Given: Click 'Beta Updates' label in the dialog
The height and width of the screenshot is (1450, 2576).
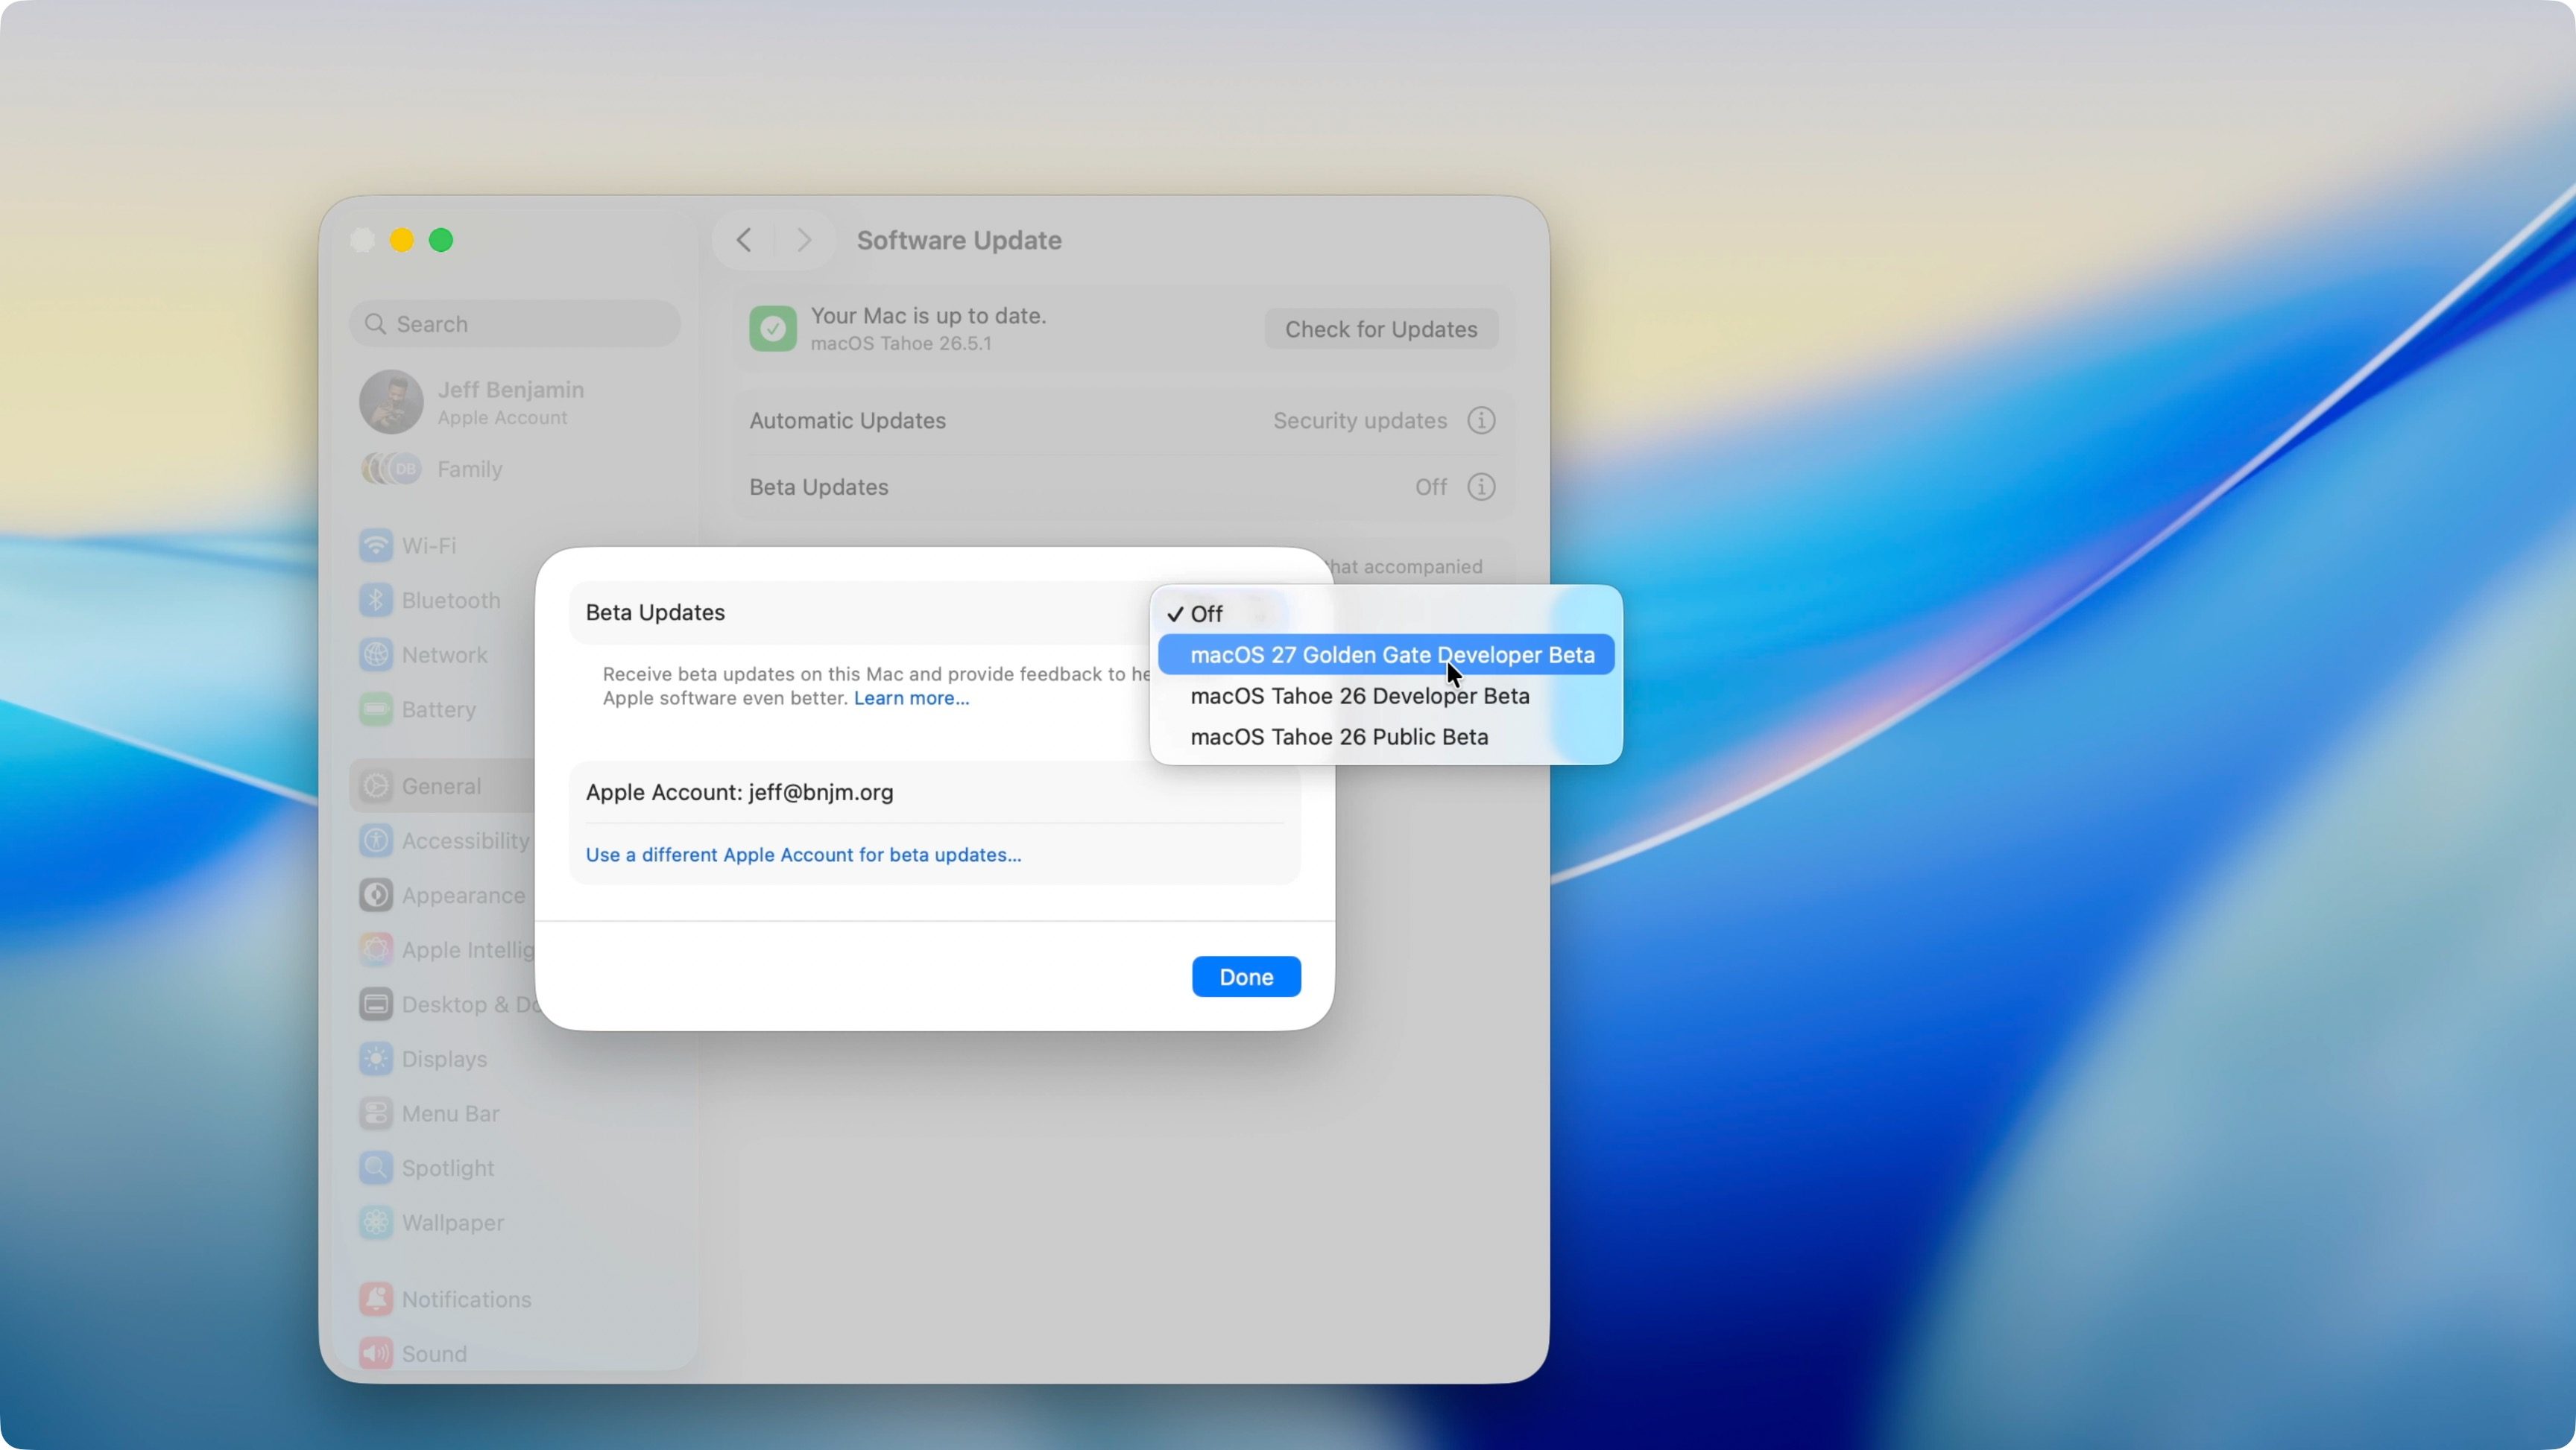Looking at the screenshot, I should pos(655,612).
